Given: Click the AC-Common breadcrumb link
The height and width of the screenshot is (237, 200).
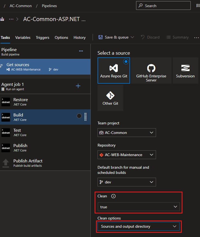Looking at the screenshot, I should coord(21,6).
